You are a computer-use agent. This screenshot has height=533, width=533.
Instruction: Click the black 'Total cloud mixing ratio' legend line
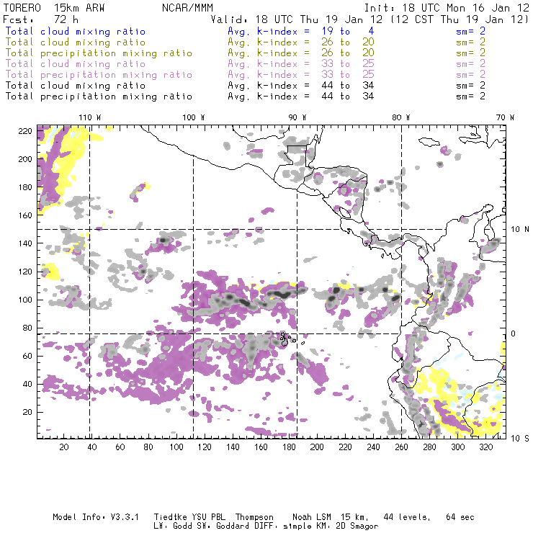point(76,85)
